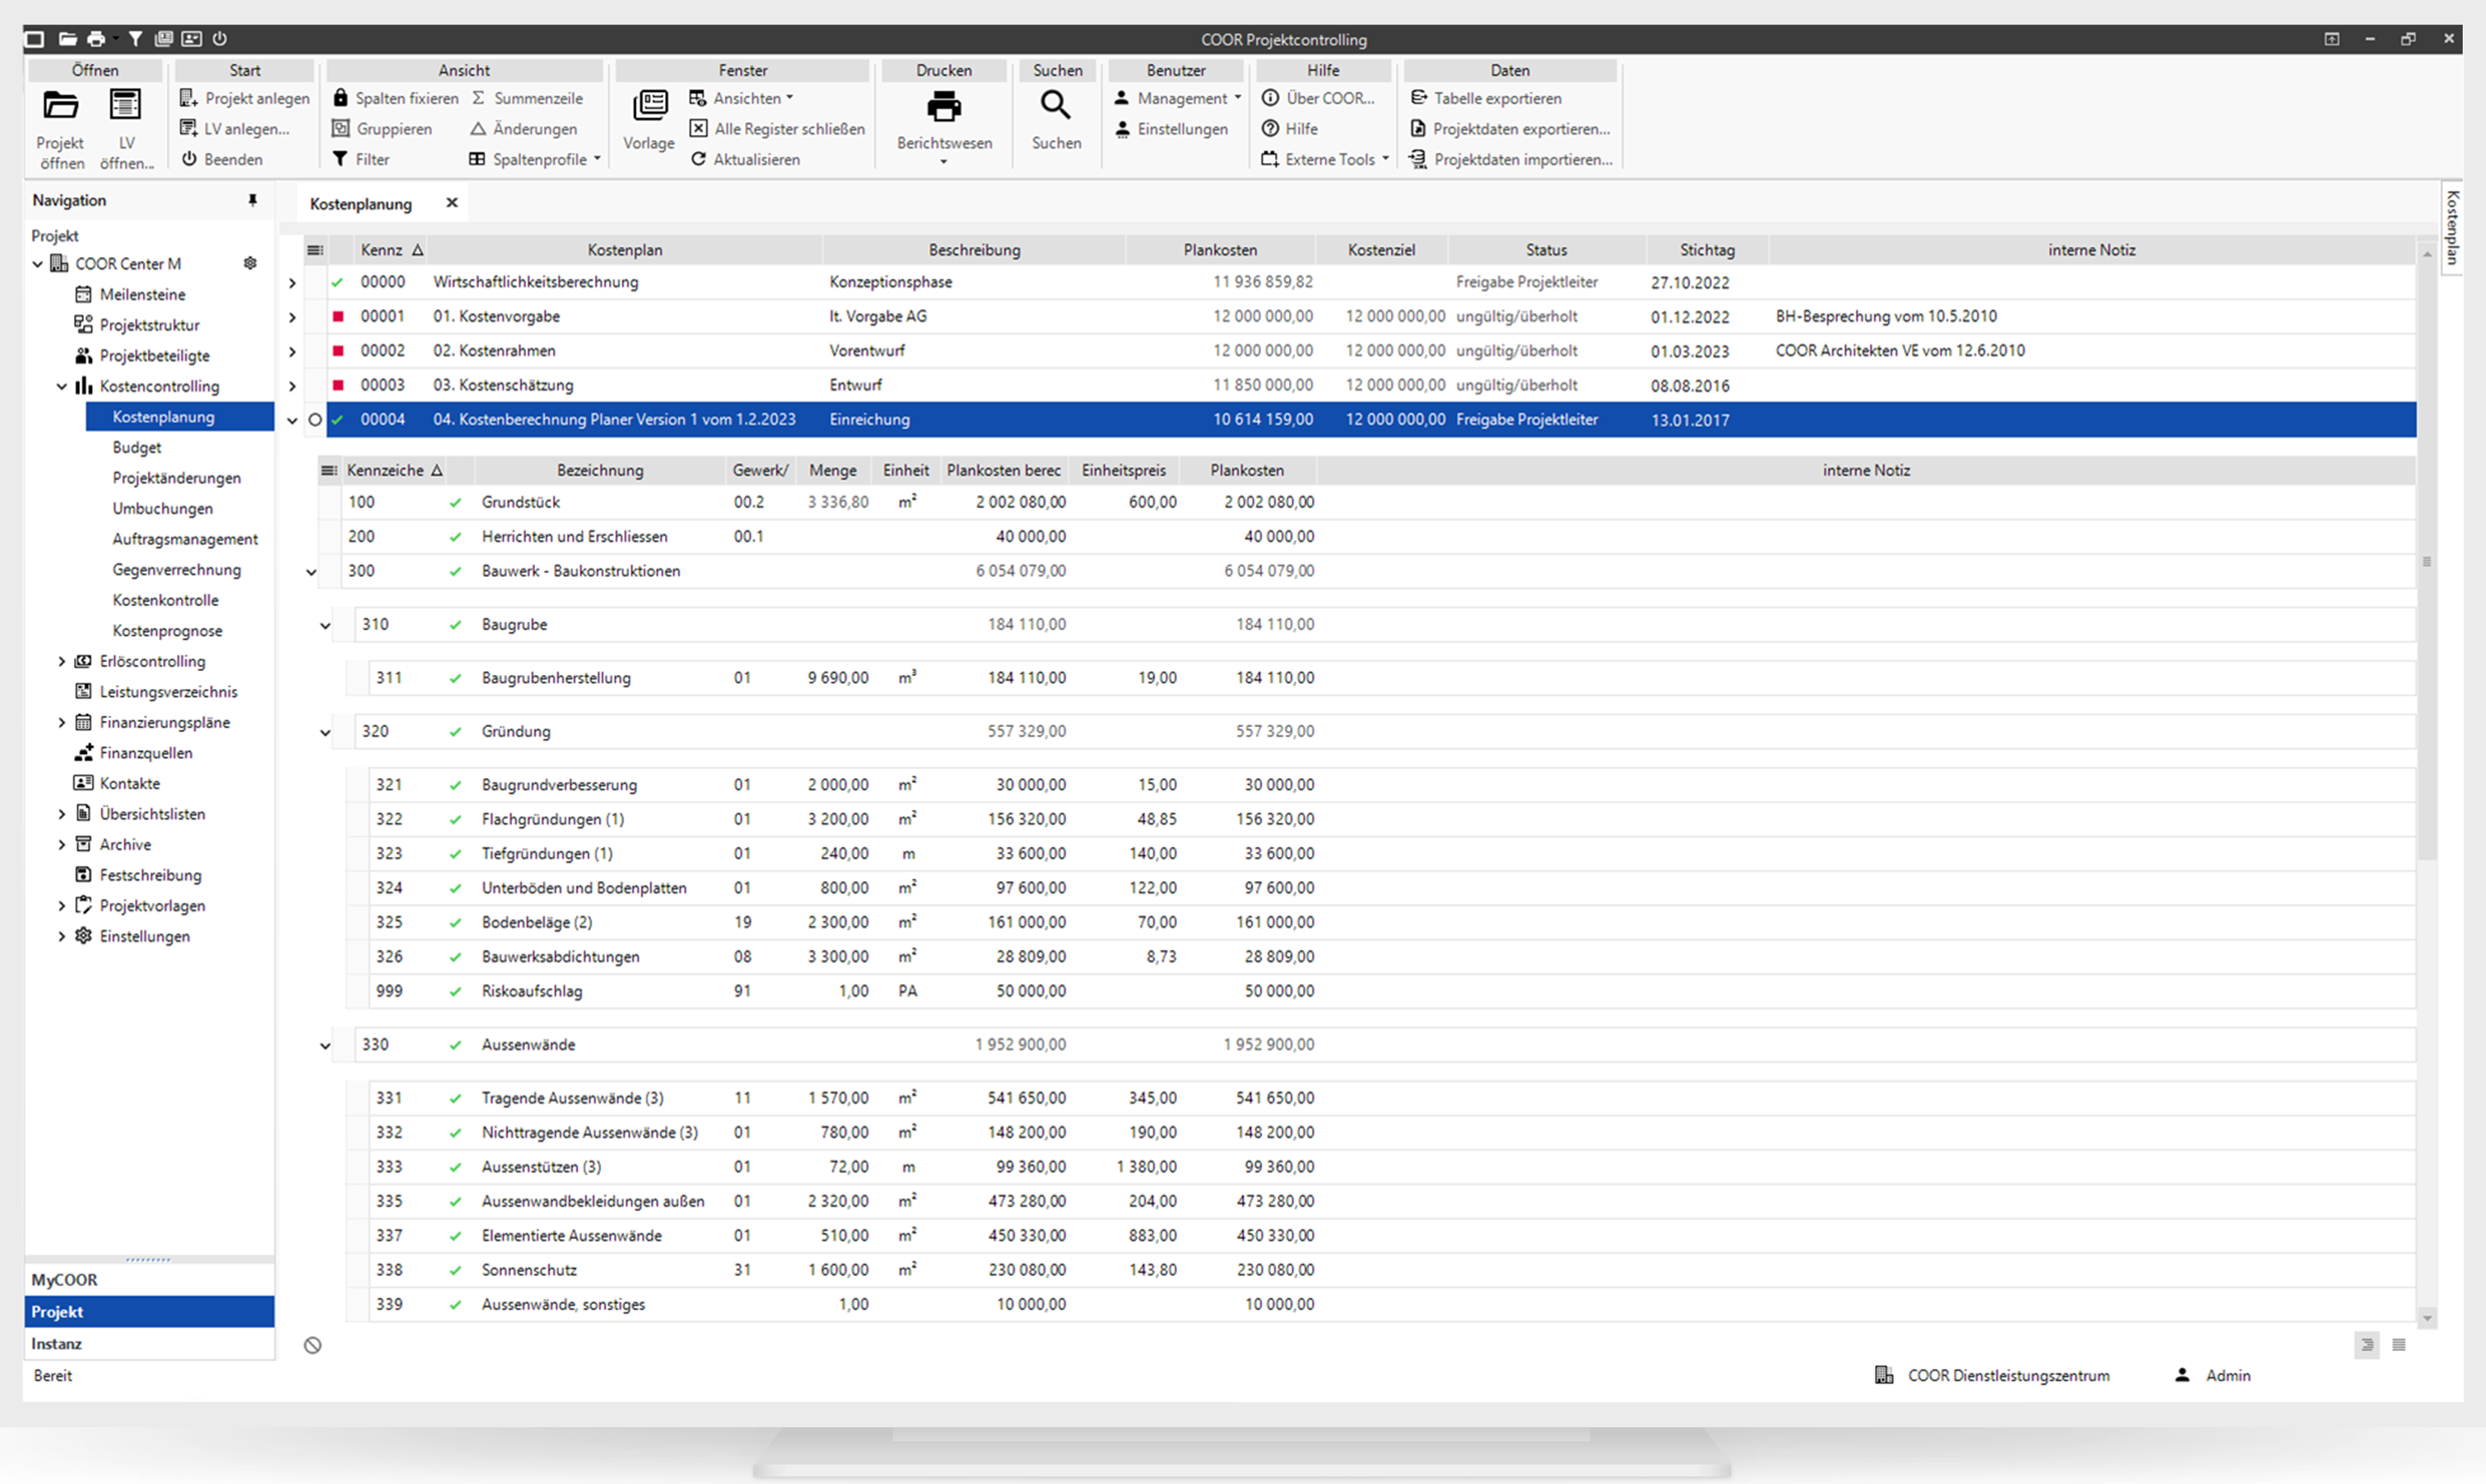Collapse the 330 Aussenwände group

click(325, 1046)
